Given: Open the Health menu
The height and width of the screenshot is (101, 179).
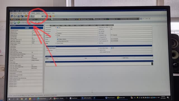Looking at the screenshot, I should click(33, 13).
